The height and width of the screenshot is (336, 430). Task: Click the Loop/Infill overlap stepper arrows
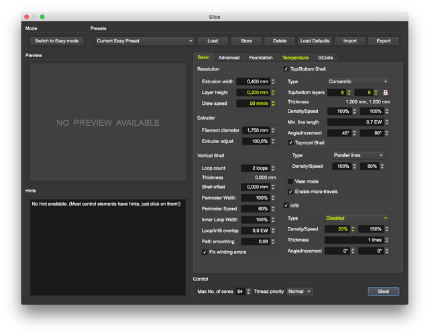point(273,230)
